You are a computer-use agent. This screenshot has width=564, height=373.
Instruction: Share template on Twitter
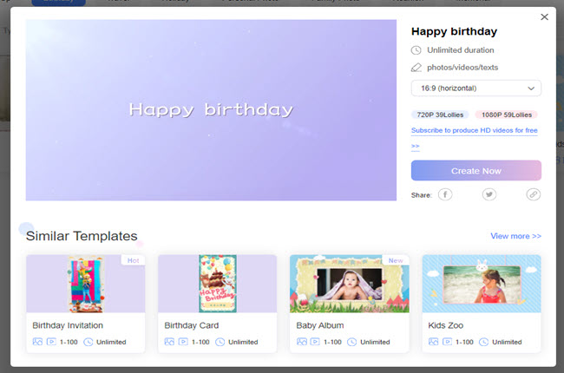(489, 194)
